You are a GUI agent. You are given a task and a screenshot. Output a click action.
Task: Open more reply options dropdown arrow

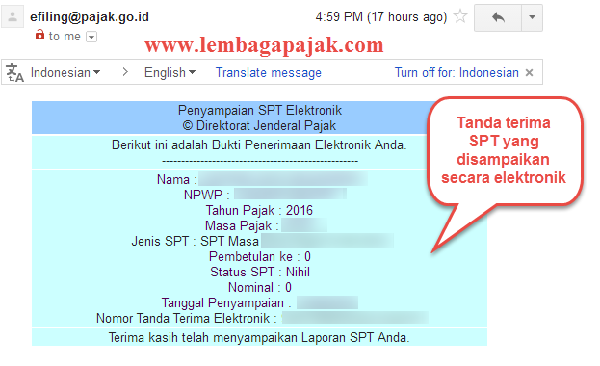point(532,17)
